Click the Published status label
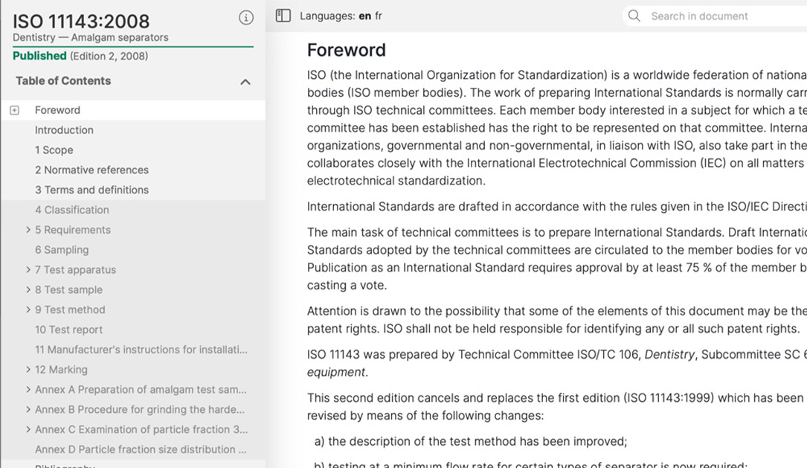Viewport: 807px width, 468px height. 39,56
